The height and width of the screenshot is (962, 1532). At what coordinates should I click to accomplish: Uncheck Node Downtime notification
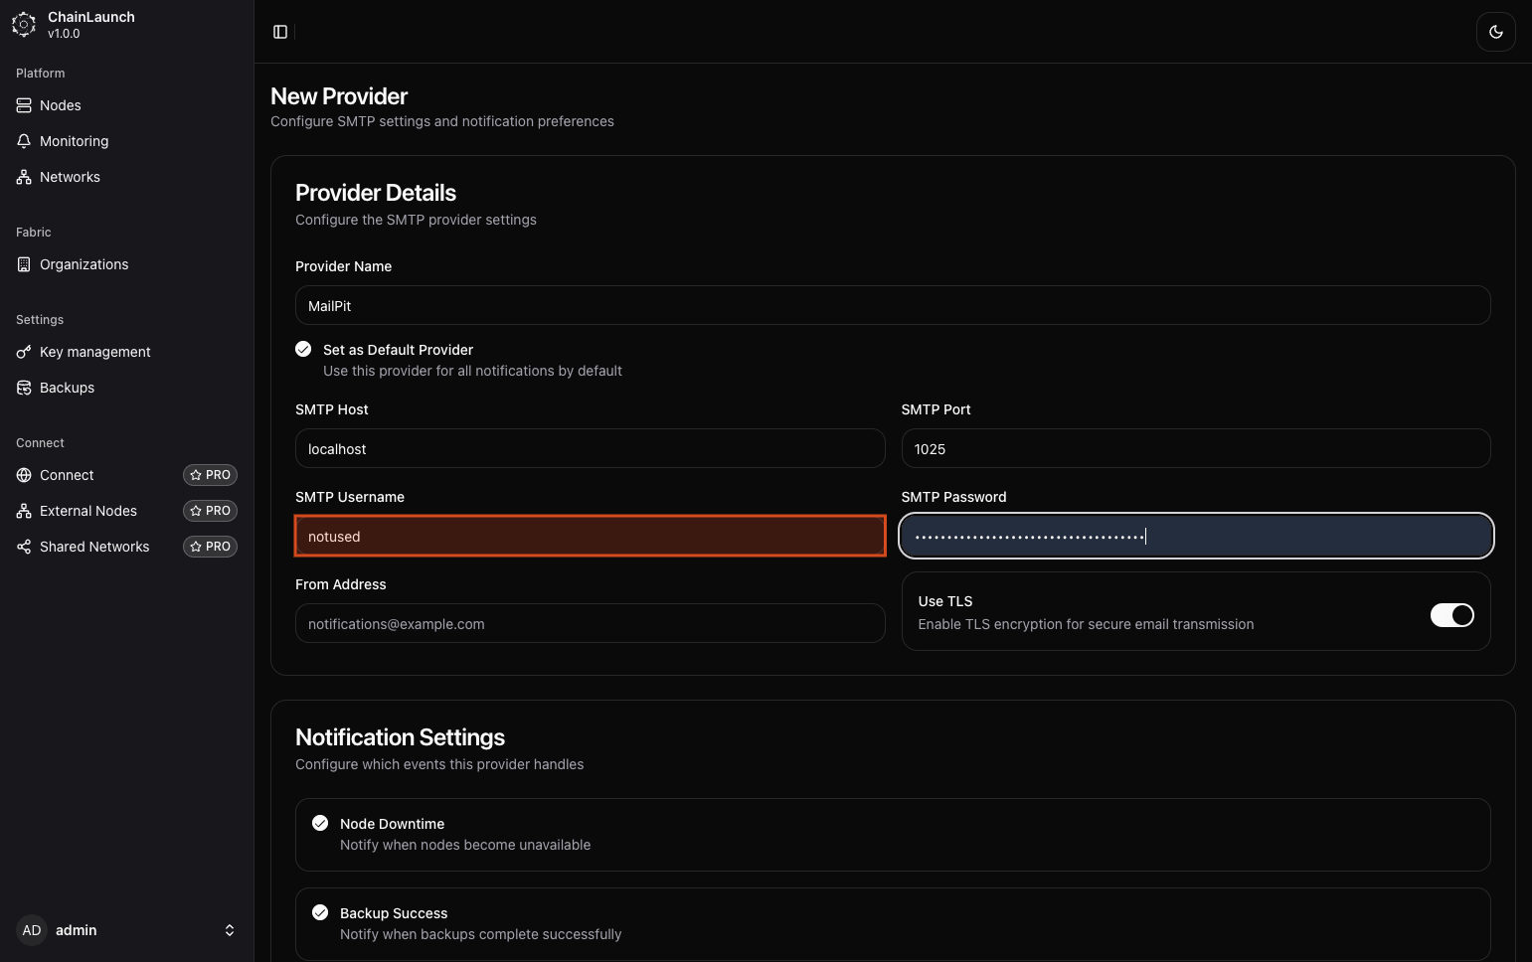[320, 823]
